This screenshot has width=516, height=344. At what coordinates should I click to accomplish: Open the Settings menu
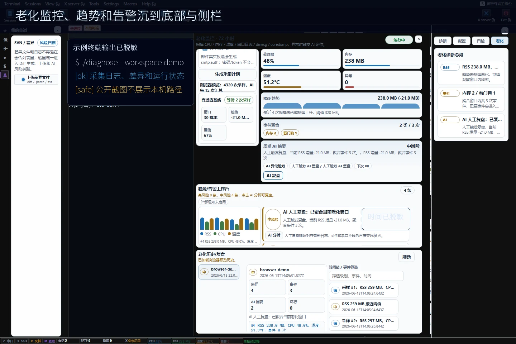(x=111, y=4)
